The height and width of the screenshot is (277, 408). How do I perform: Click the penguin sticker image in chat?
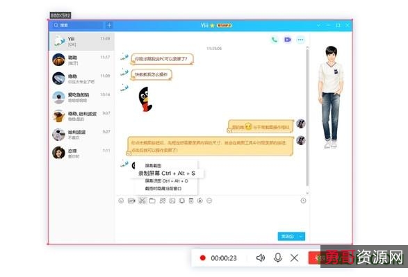point(145,99)
